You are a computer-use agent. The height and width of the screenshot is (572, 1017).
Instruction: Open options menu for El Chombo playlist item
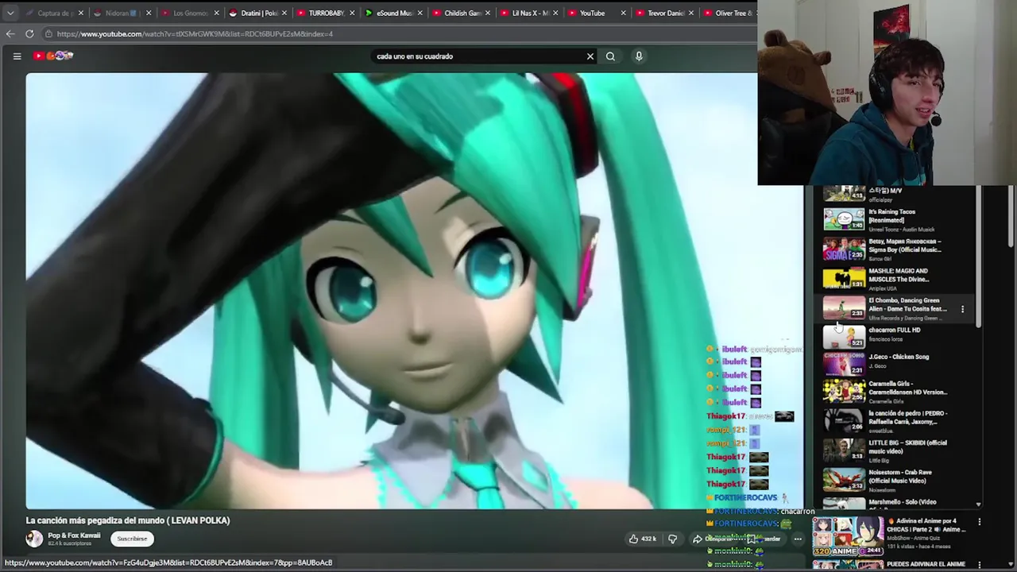[962, 309]
